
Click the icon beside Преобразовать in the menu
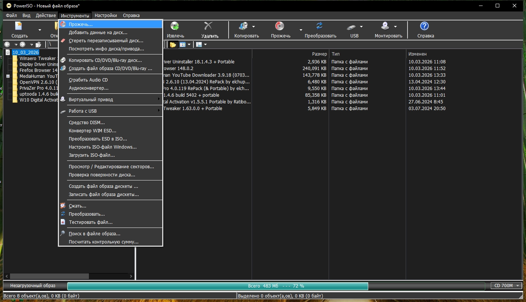point(63,214)
